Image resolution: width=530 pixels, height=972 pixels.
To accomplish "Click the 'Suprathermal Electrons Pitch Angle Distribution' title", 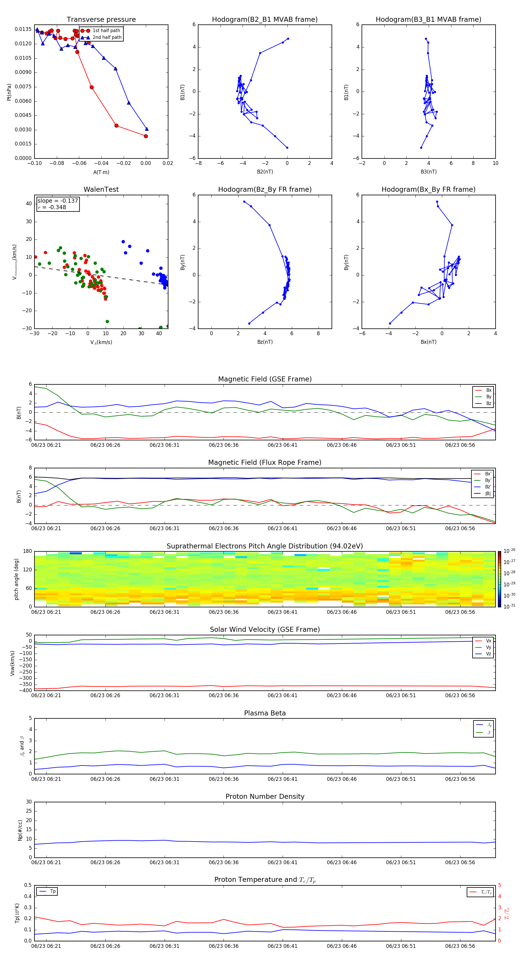I will (x=265, y=546).
